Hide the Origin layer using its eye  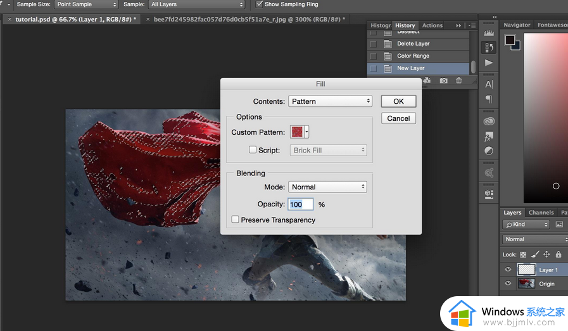click(x=508, y=283)
